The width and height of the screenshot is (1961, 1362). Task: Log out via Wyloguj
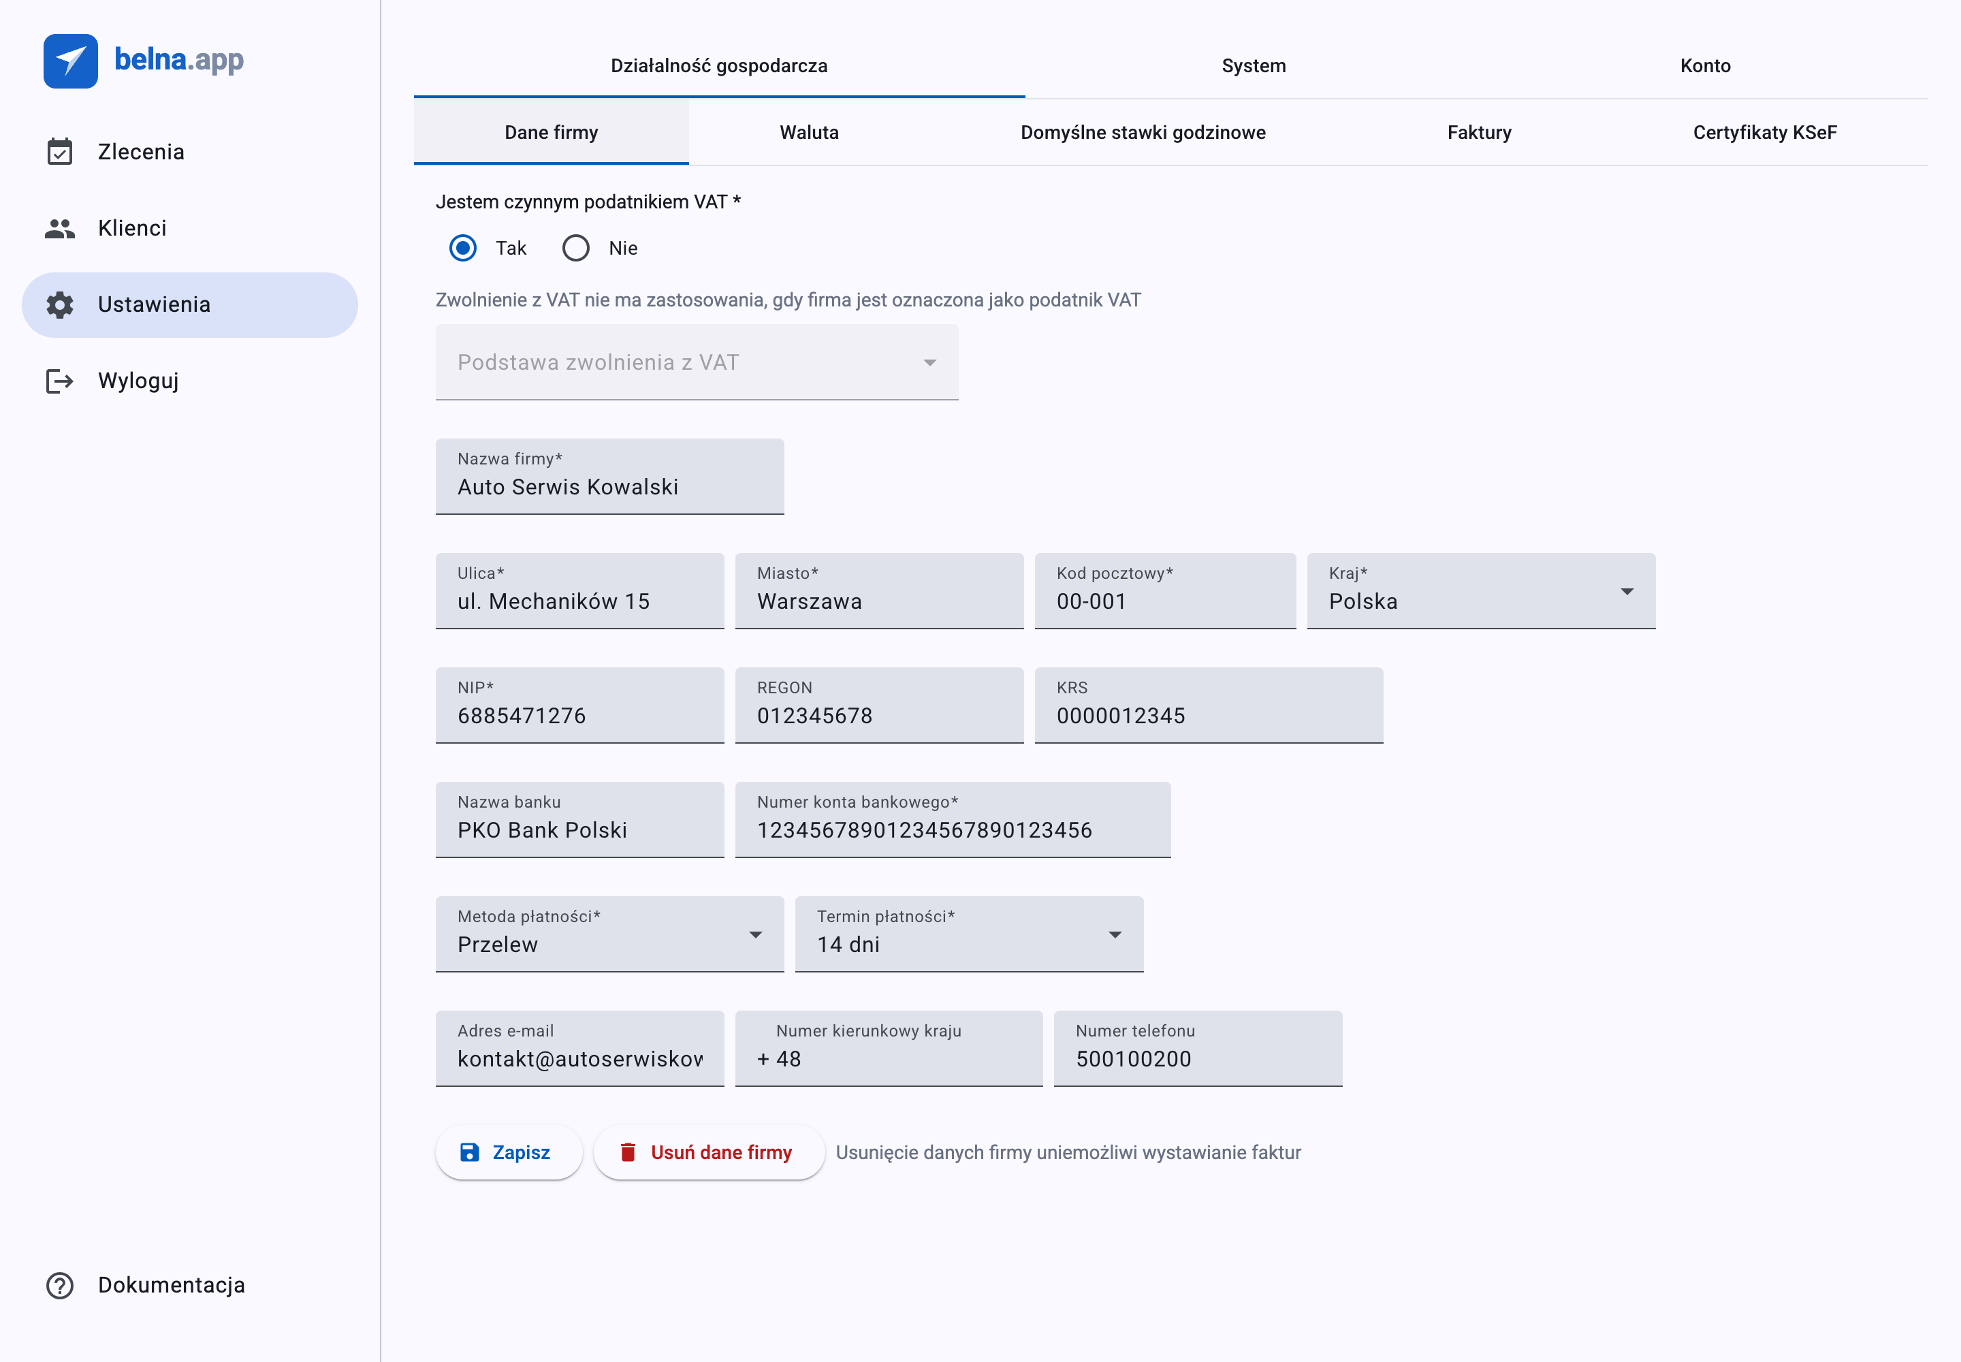pos(189,381)
